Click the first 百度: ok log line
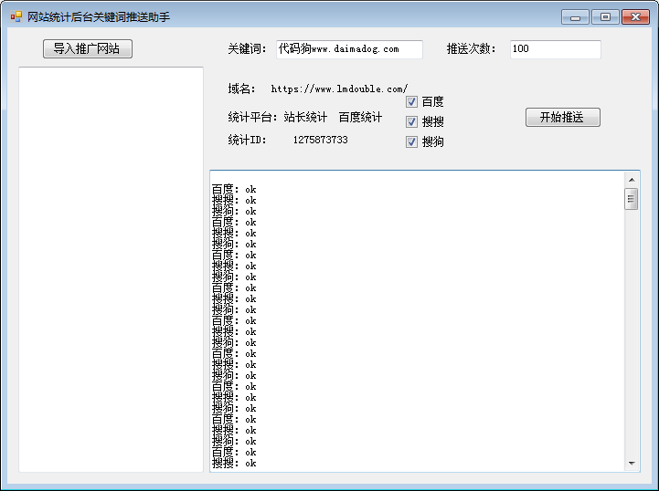The image size is (659, 491). tap(234, 189)
